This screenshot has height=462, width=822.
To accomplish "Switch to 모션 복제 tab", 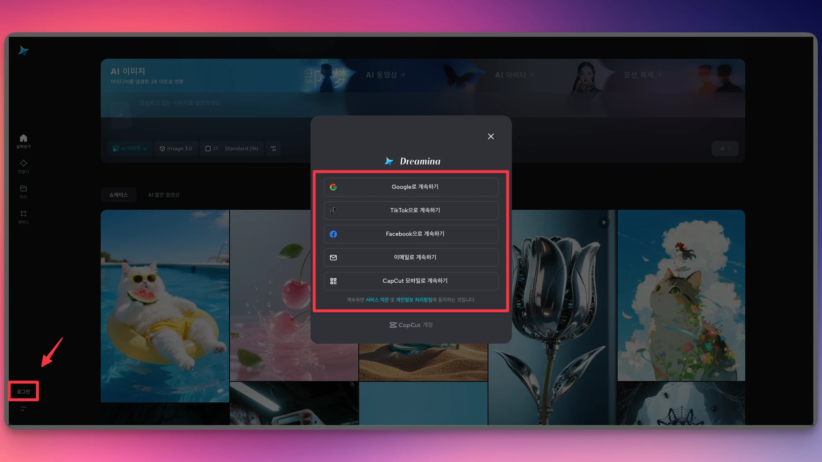I will 642,75.
